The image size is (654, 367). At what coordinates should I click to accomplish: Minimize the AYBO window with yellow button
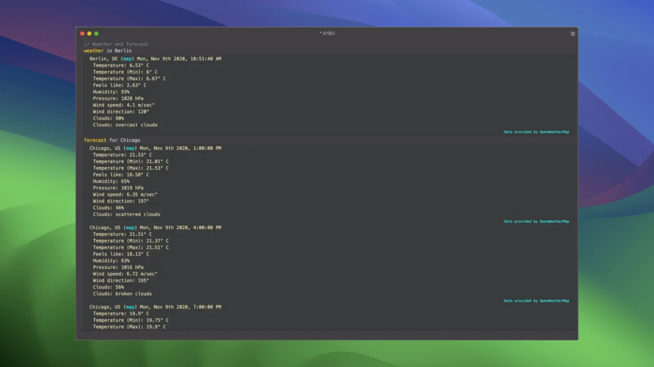[89, 33]
